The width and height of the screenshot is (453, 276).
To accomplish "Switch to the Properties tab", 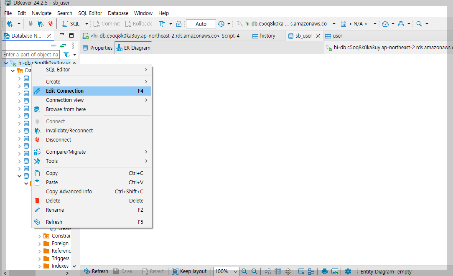I will [x=98, y=48].
